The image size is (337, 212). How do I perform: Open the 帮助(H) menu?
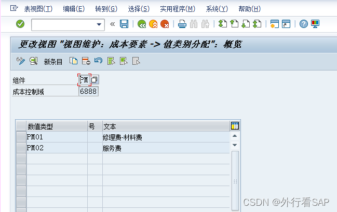click(249, 9)
